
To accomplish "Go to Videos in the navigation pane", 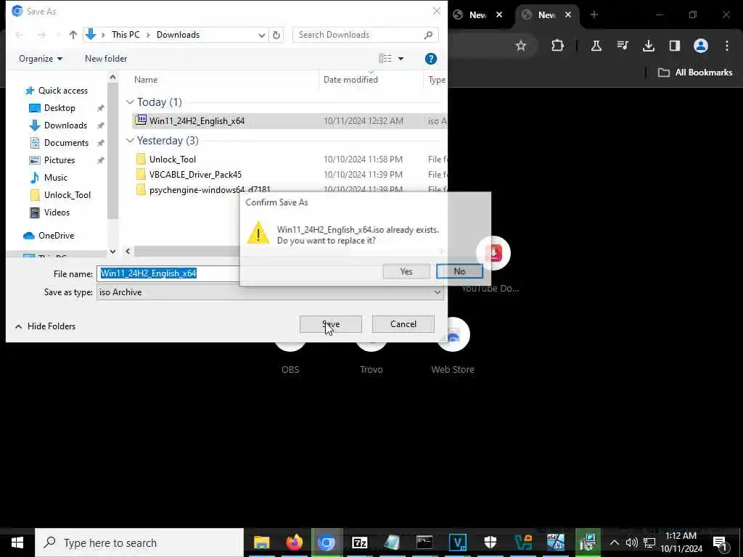I will click(x=57, y=213).
